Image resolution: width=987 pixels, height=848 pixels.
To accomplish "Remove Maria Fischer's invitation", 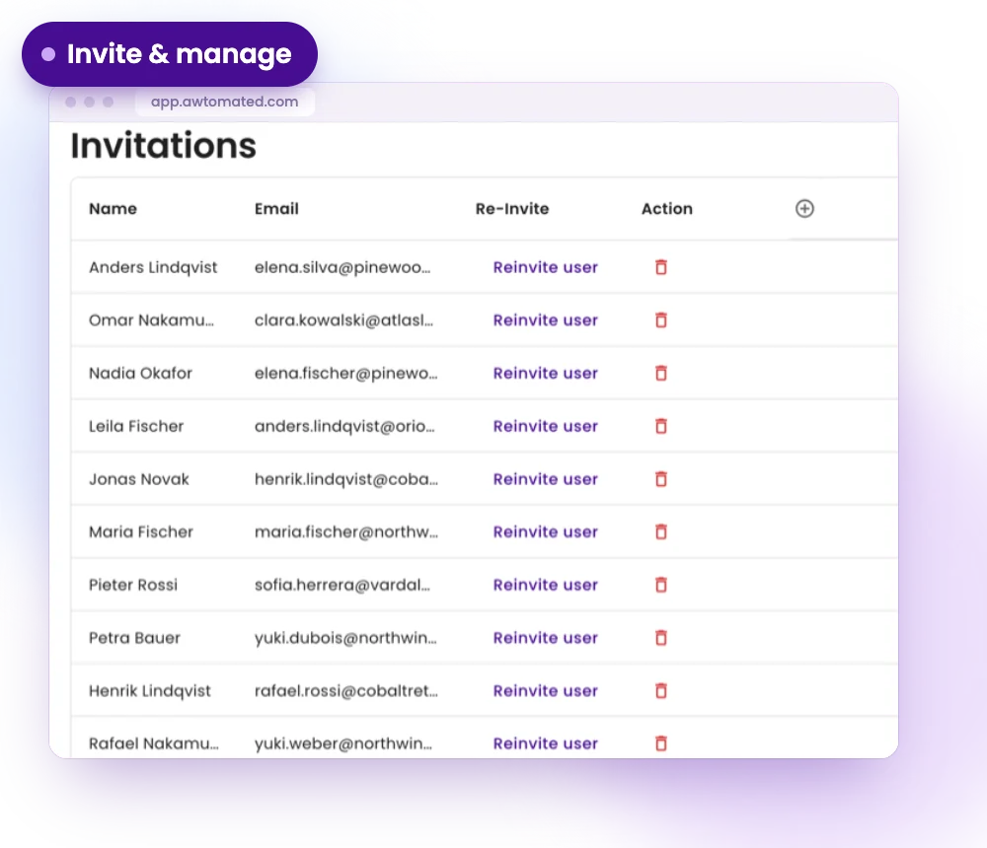I will pyautogui.click(x=661, y=531).
